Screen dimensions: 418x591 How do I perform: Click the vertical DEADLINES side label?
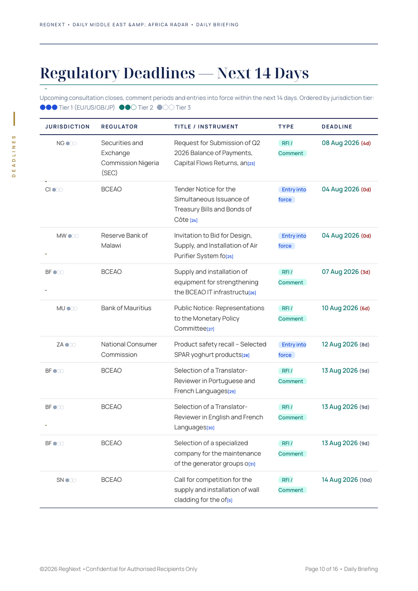point(14,156)
